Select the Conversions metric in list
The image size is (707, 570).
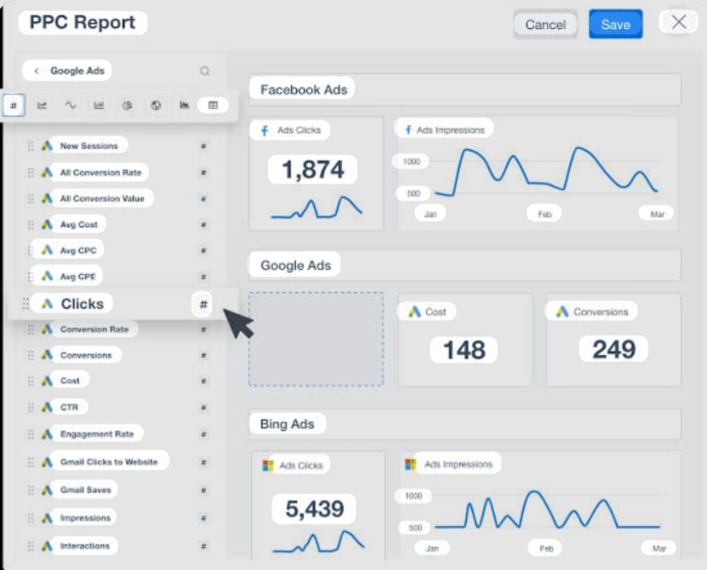pos(86,355)
